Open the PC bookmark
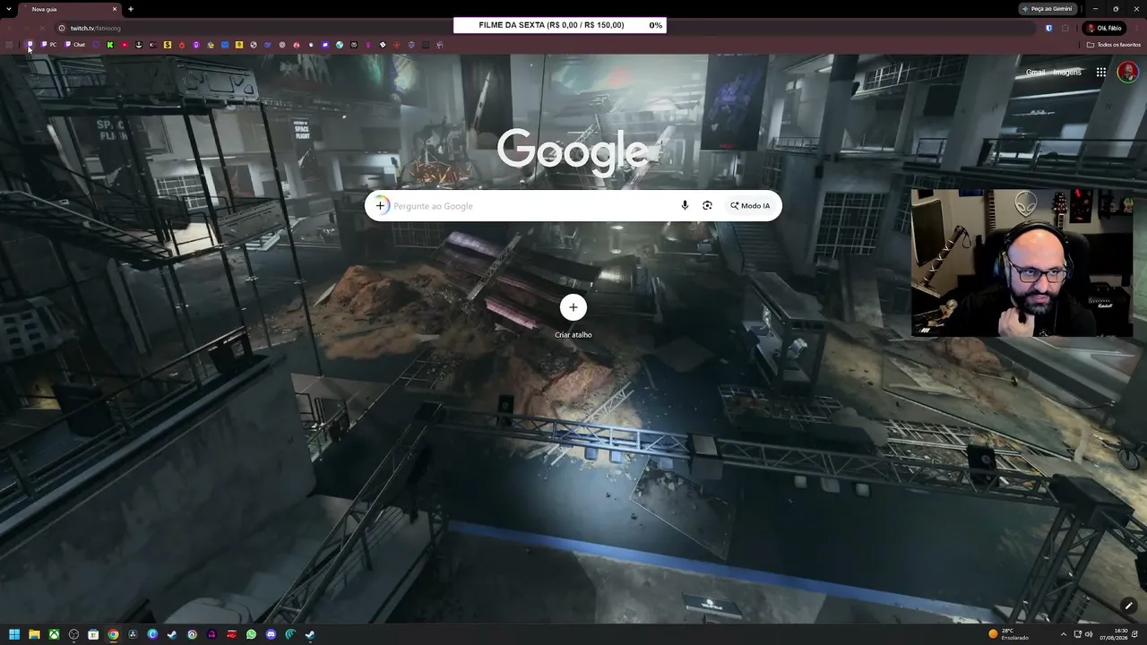This screenshot has width=1147, height=645. pos(49,45)
